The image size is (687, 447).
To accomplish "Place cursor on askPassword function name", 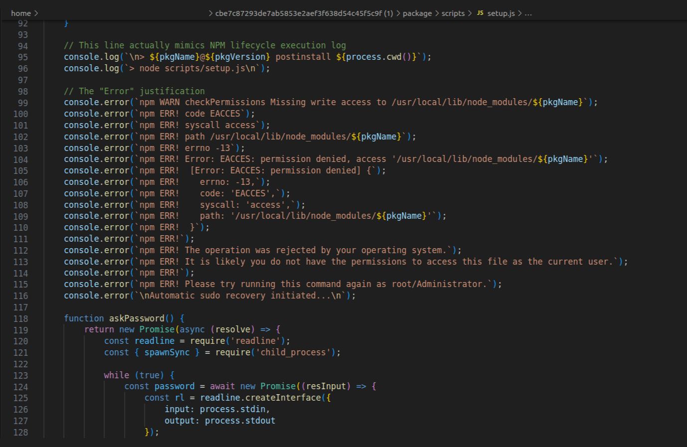I will tap(137, 318).
